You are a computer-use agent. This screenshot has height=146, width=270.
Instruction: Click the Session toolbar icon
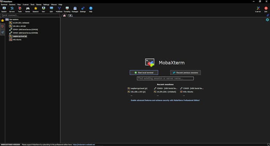point(4,9)
